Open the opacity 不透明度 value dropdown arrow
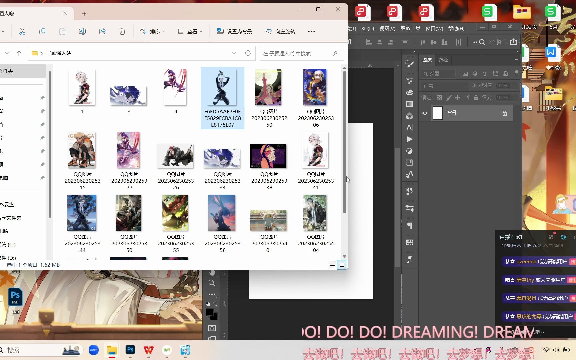The width and height of the screenshot is (576, 360). [515, 86]
